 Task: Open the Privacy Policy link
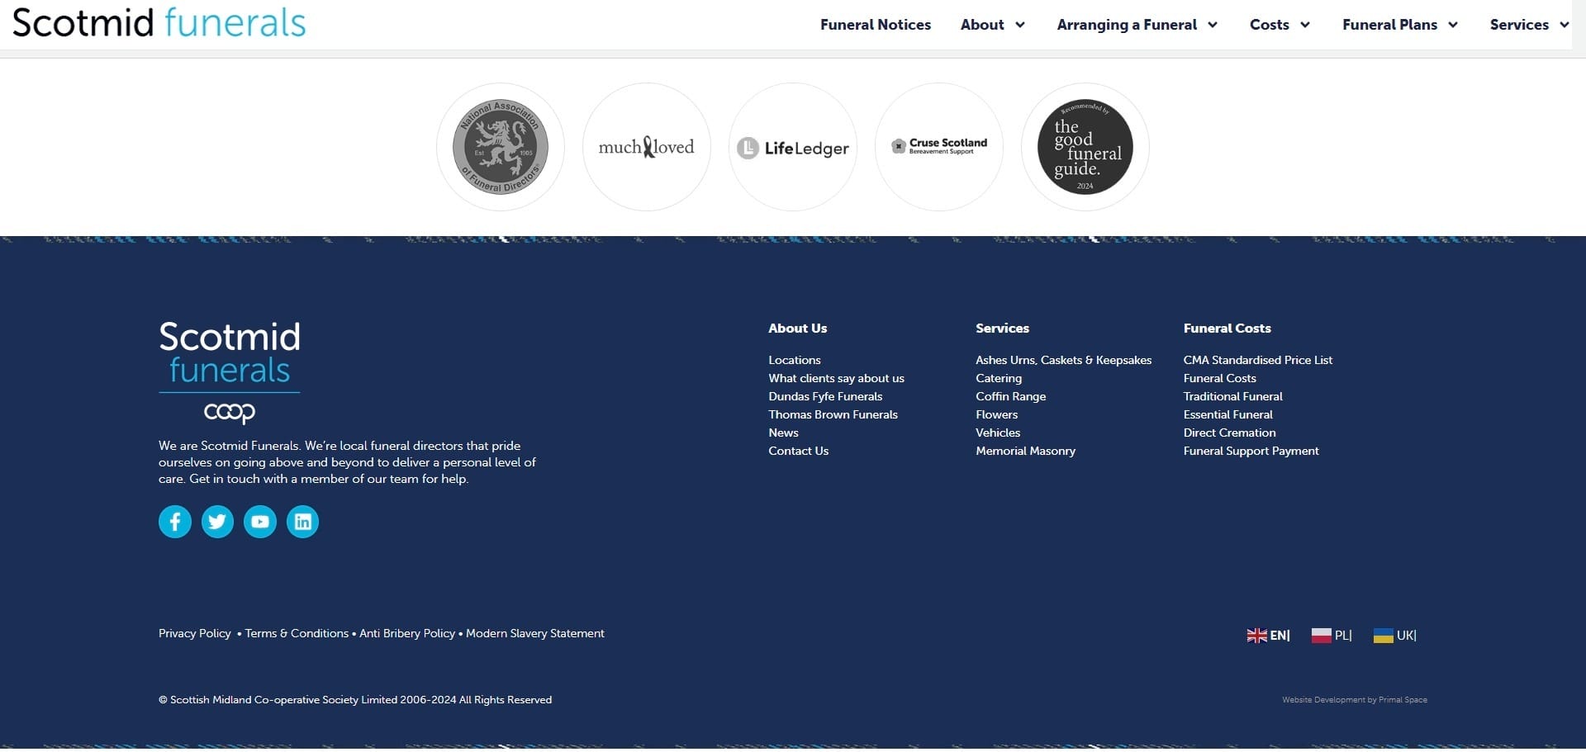pos(195,634)
